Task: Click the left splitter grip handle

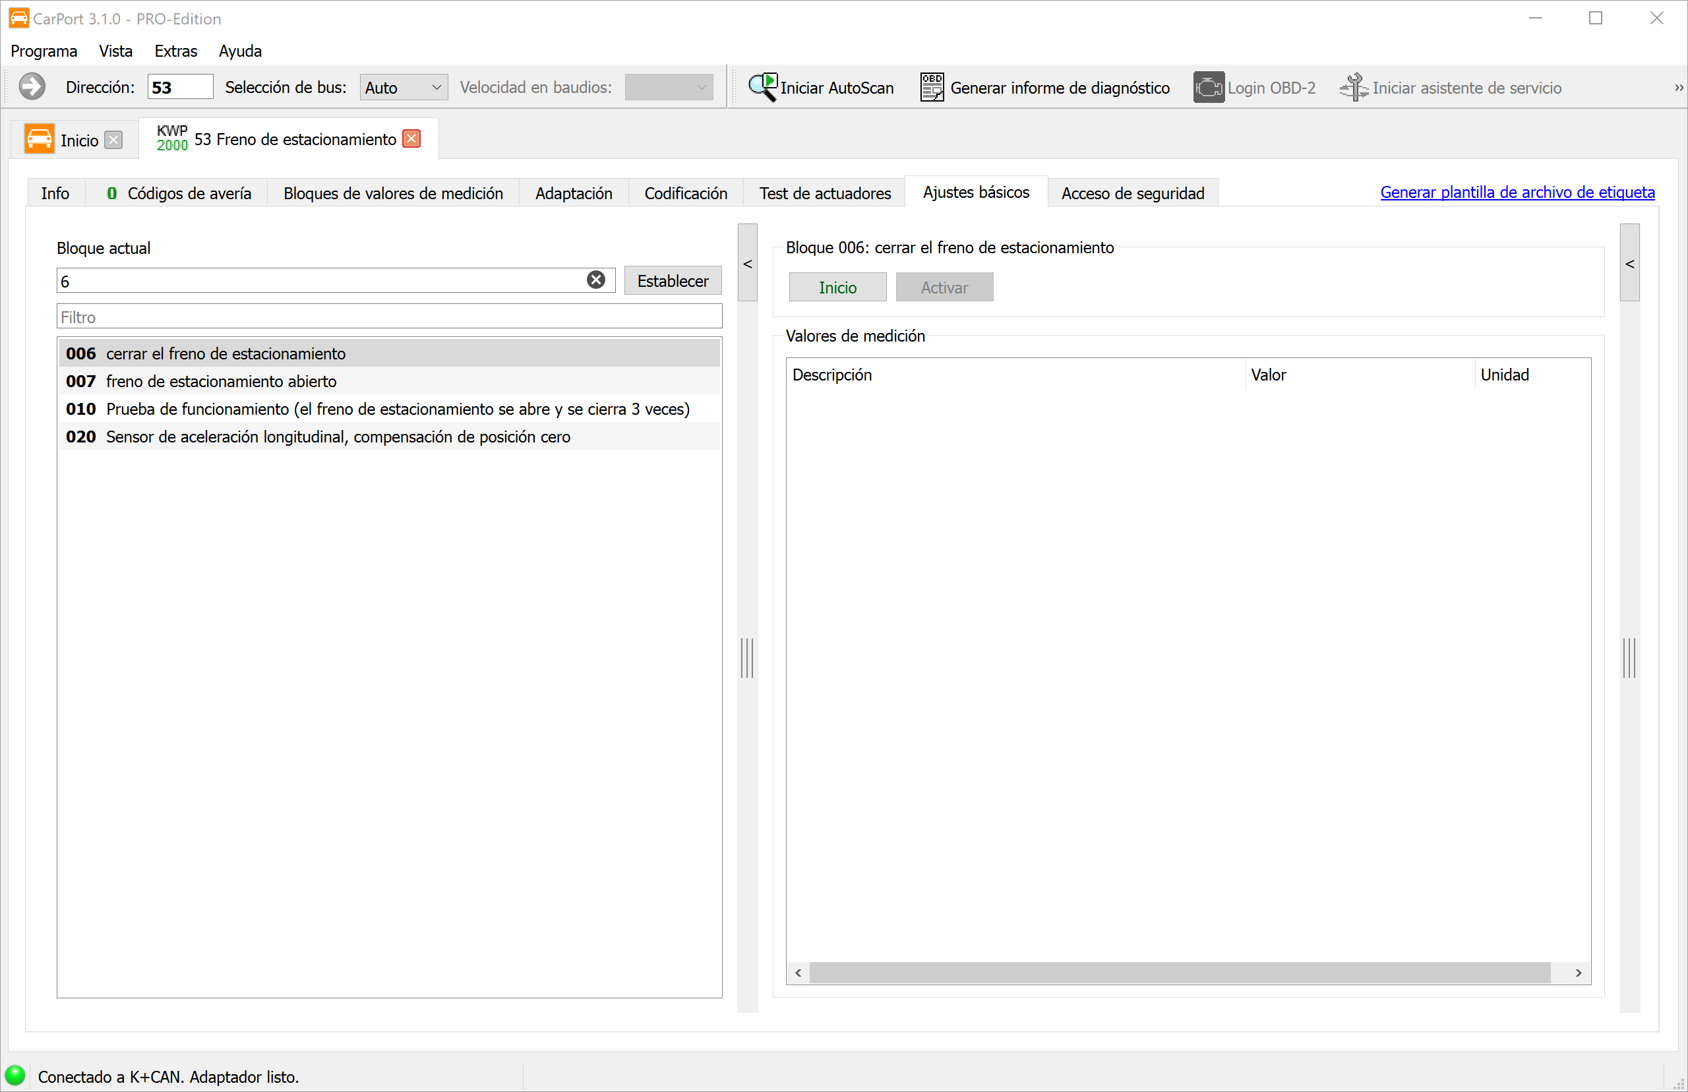Action: [747, 657]
